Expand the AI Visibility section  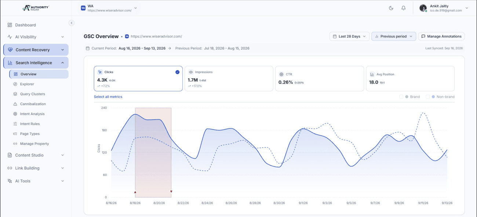point(36,37)
